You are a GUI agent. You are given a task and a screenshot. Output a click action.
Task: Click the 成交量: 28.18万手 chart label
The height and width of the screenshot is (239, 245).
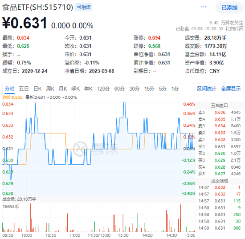click(19, 199)
